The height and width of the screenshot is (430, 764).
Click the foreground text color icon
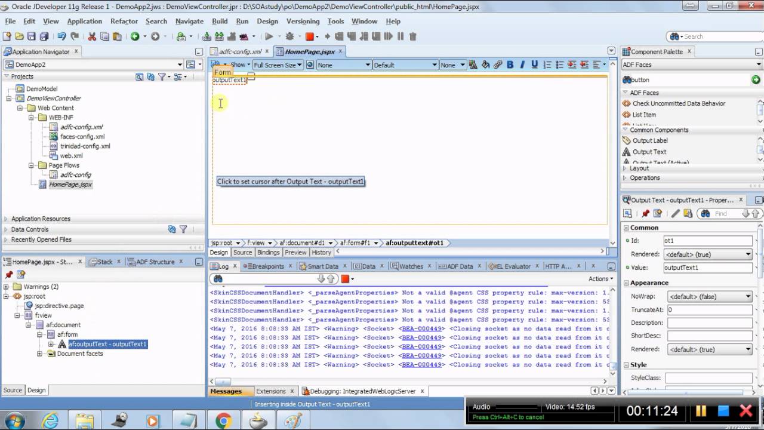click(473, 64)
